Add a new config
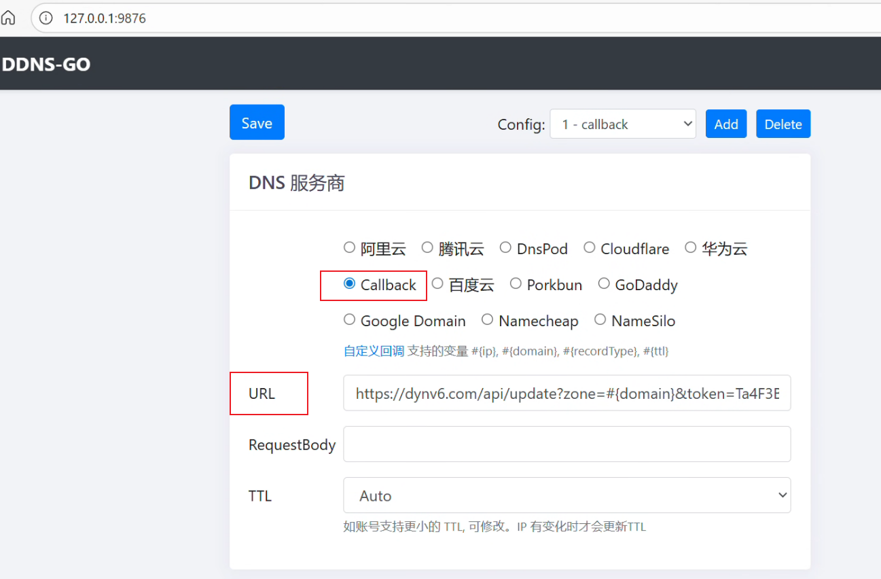Viewport: 881px width, 579px height. 726,124
